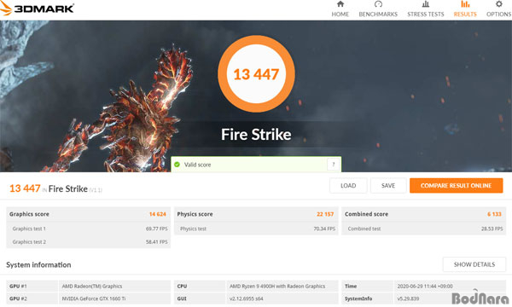
Task: Click the orange 13 447 score circle
Action: click(256, 73)
